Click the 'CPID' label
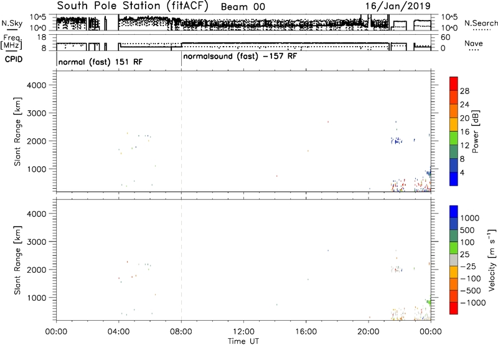Viewport: 498px width, 345px height. pos(14,59)
